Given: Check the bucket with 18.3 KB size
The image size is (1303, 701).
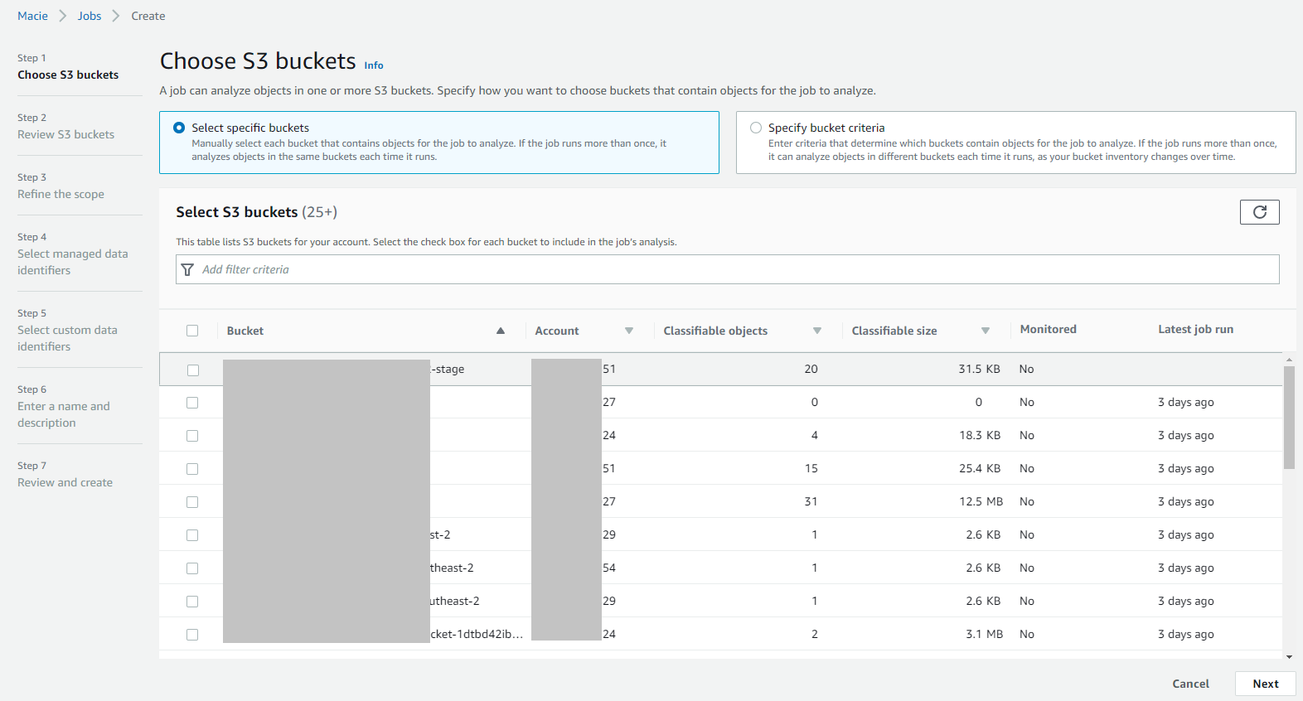Looking at the screenshot, I should [192, 436].
